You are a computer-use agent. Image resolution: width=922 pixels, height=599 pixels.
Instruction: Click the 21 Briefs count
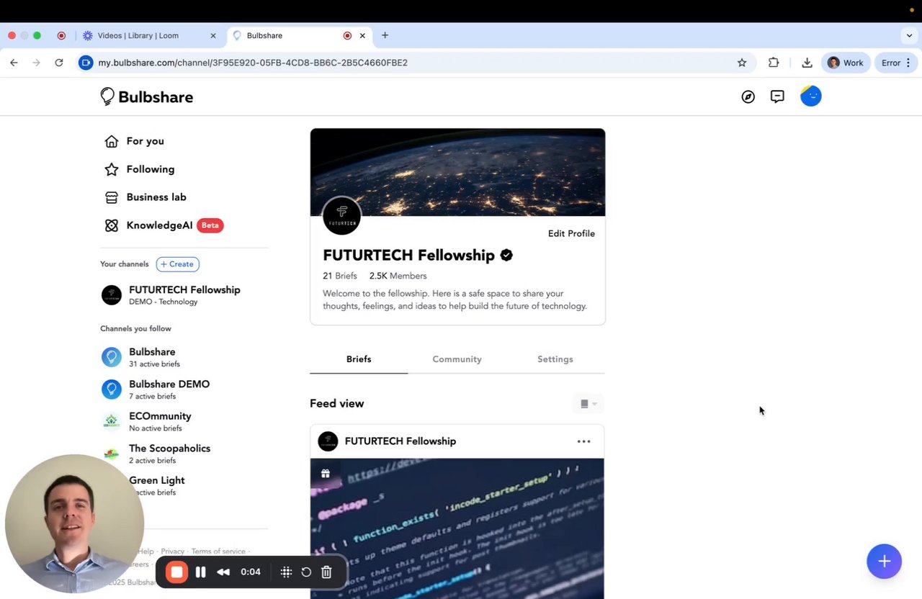(x=340, y=276)
